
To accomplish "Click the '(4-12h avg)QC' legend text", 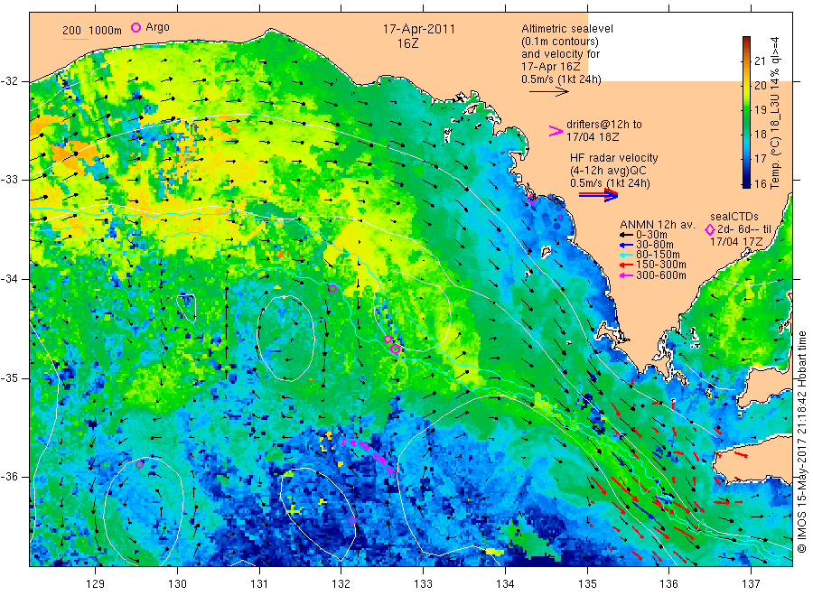I will pos(608,171).
